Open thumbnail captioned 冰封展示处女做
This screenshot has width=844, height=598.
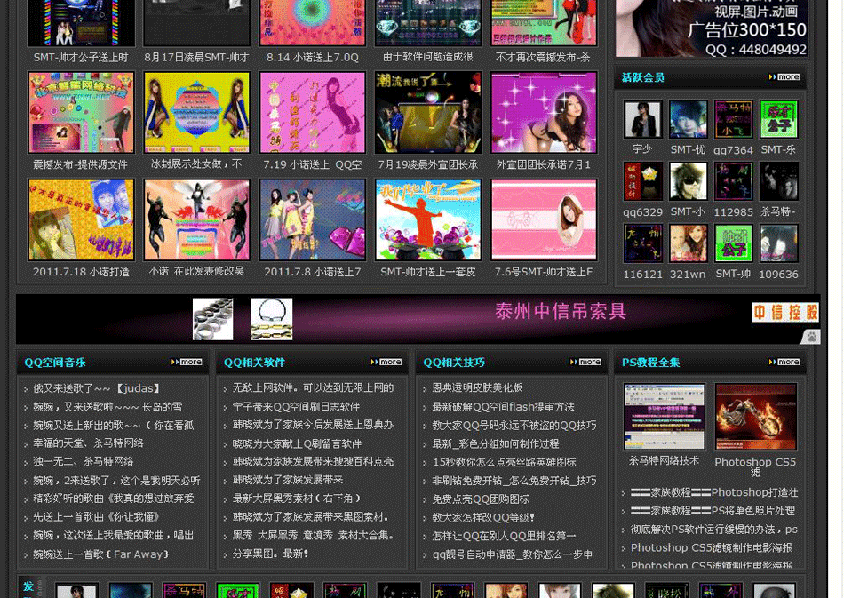coord(197,113)
